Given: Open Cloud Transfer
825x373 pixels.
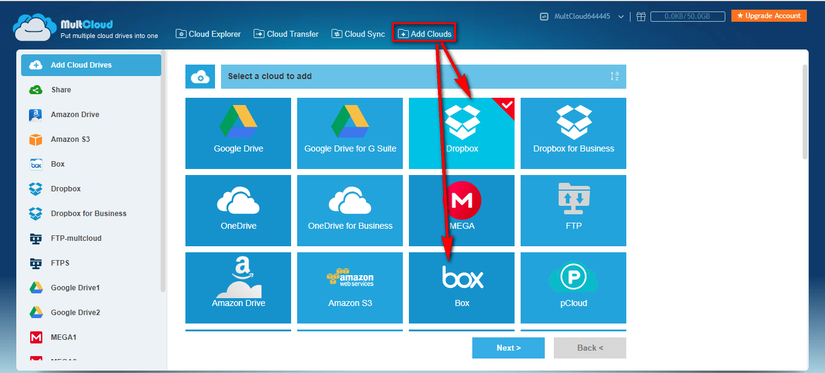Looking at the screenshot, I should 286,34.
